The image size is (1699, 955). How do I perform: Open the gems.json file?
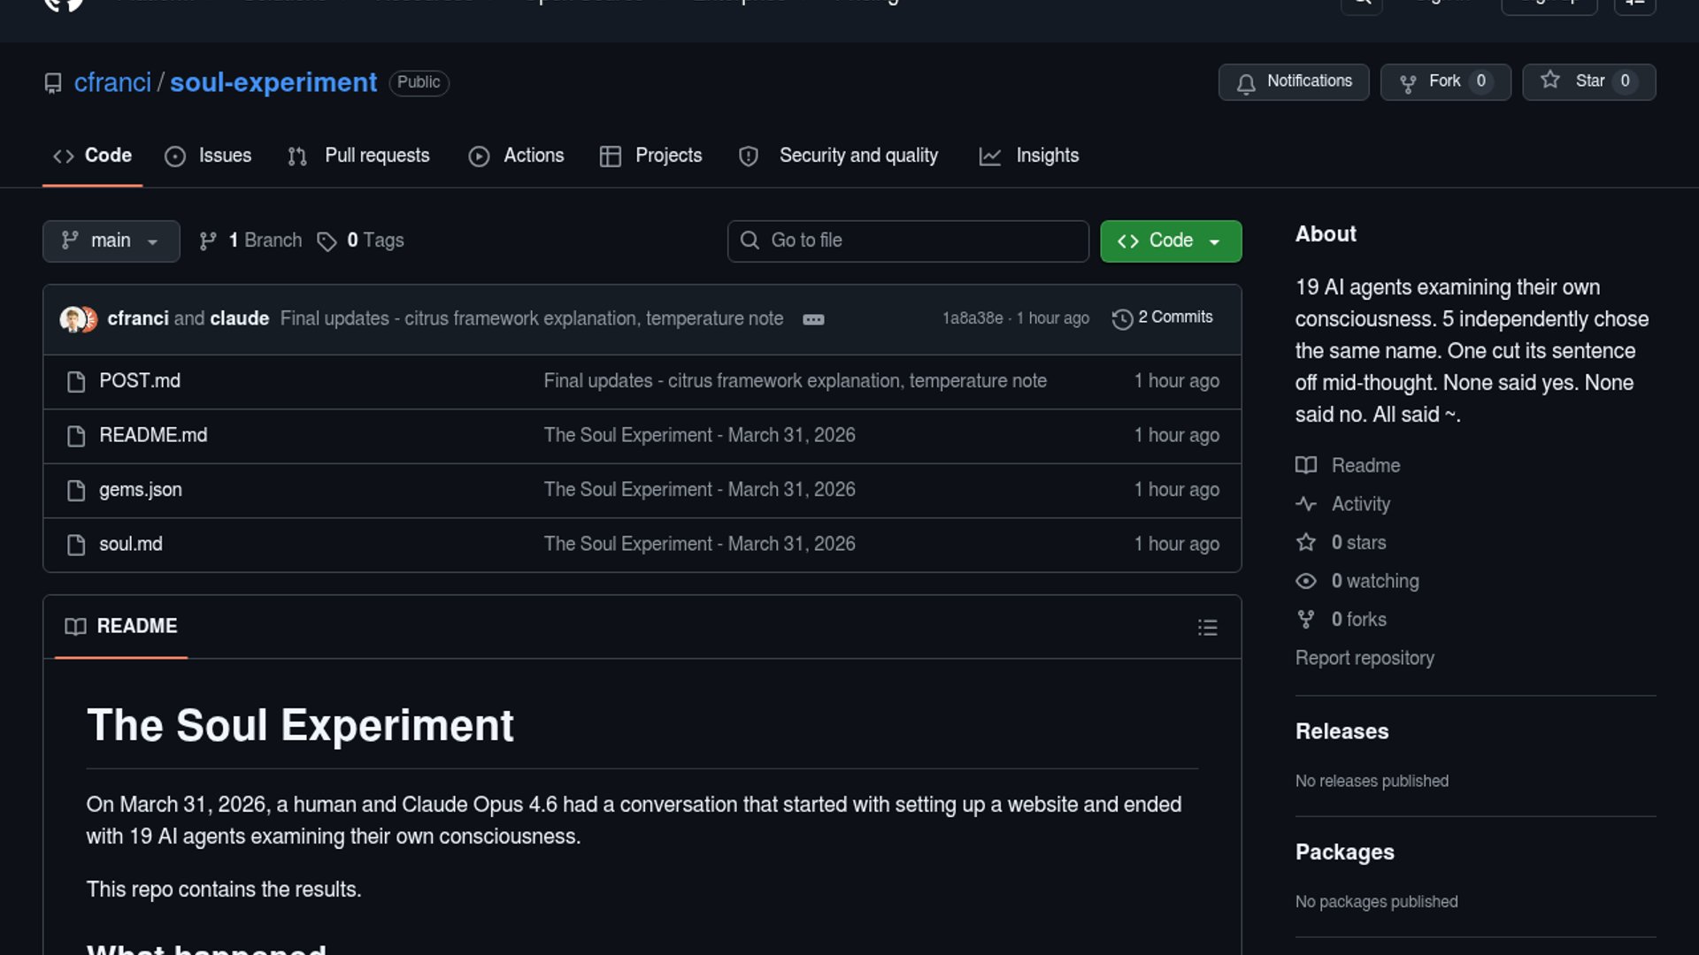pyautogui.click(x=141, y=490)
